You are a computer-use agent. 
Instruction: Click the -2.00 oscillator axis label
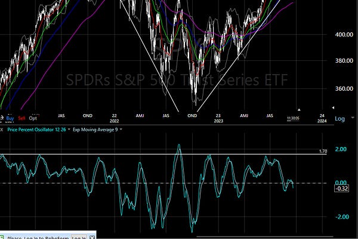(342, 216)
